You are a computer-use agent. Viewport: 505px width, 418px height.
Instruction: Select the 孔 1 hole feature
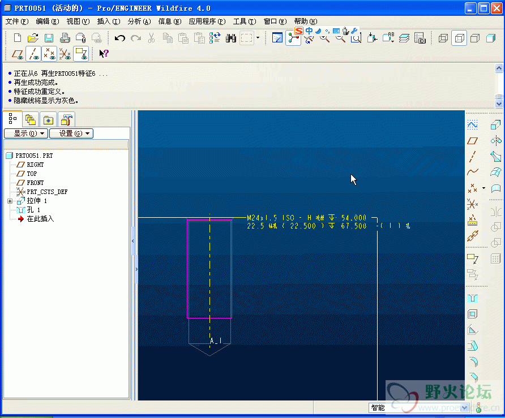(33, 210)
